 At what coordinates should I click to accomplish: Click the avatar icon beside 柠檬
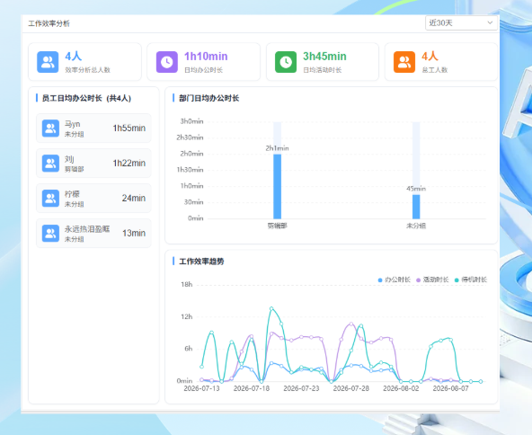[50, 198]
